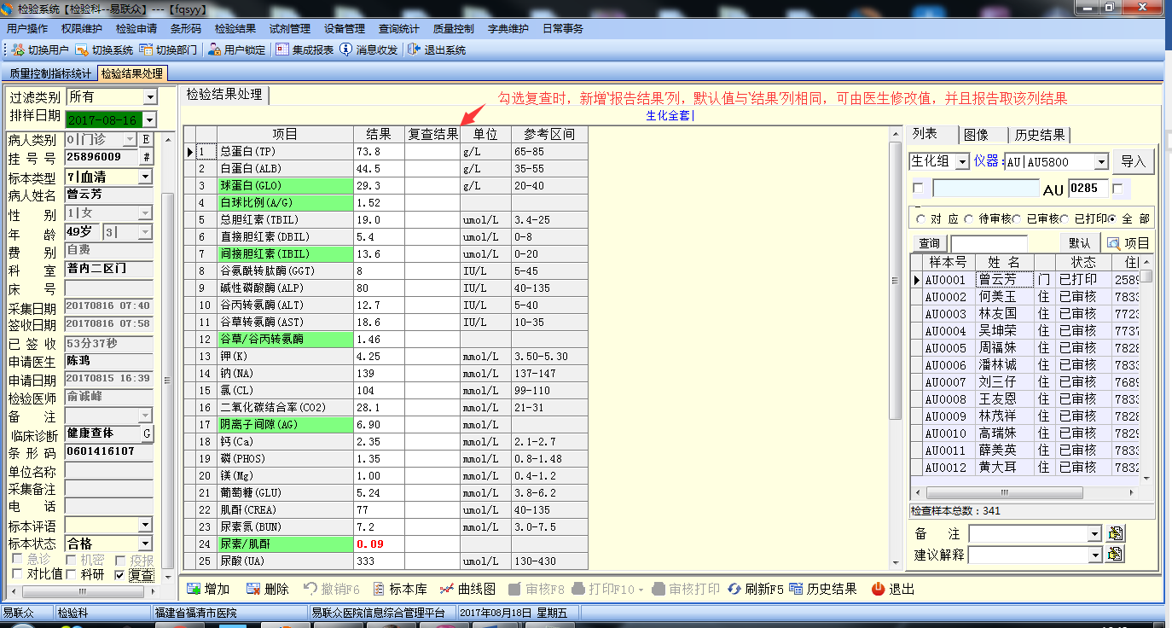Image resolution: width=1172 pixels, height=628 pixels.
Task: Select the 全部 radio button
Action: click(1112, 219)
